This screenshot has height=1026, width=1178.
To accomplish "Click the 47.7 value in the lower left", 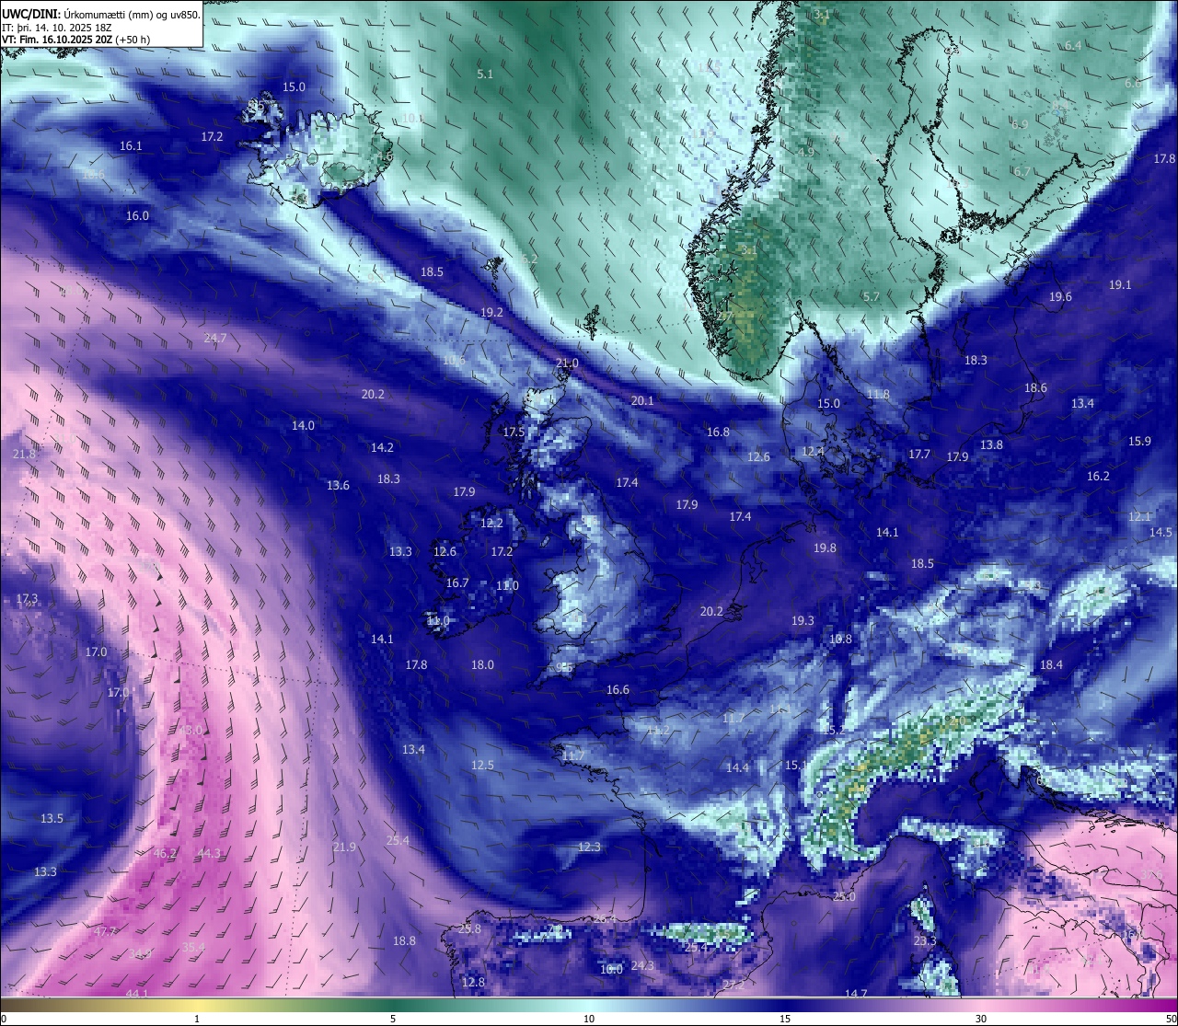I will pyautogui.click(x=105, y=931).
